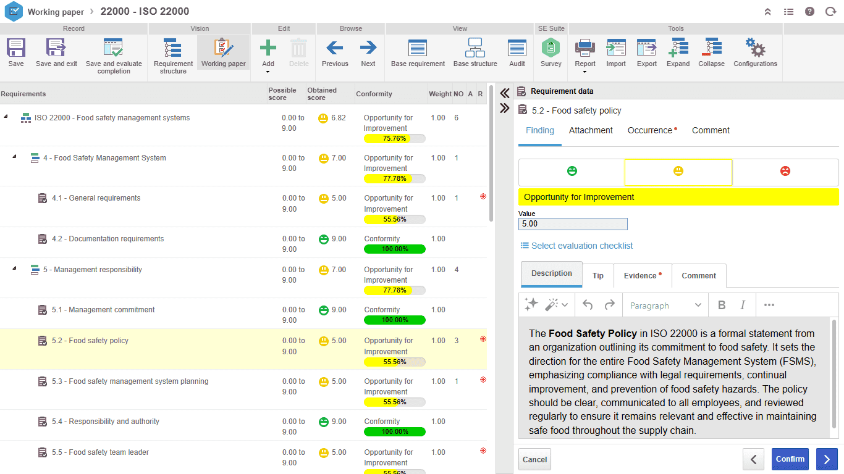Click 5.2 row 55.56% conformity bar

395,362
